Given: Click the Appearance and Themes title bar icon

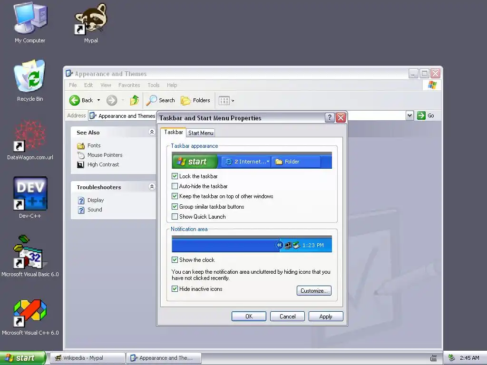Looking at the screenshot, I should [69, 74].
